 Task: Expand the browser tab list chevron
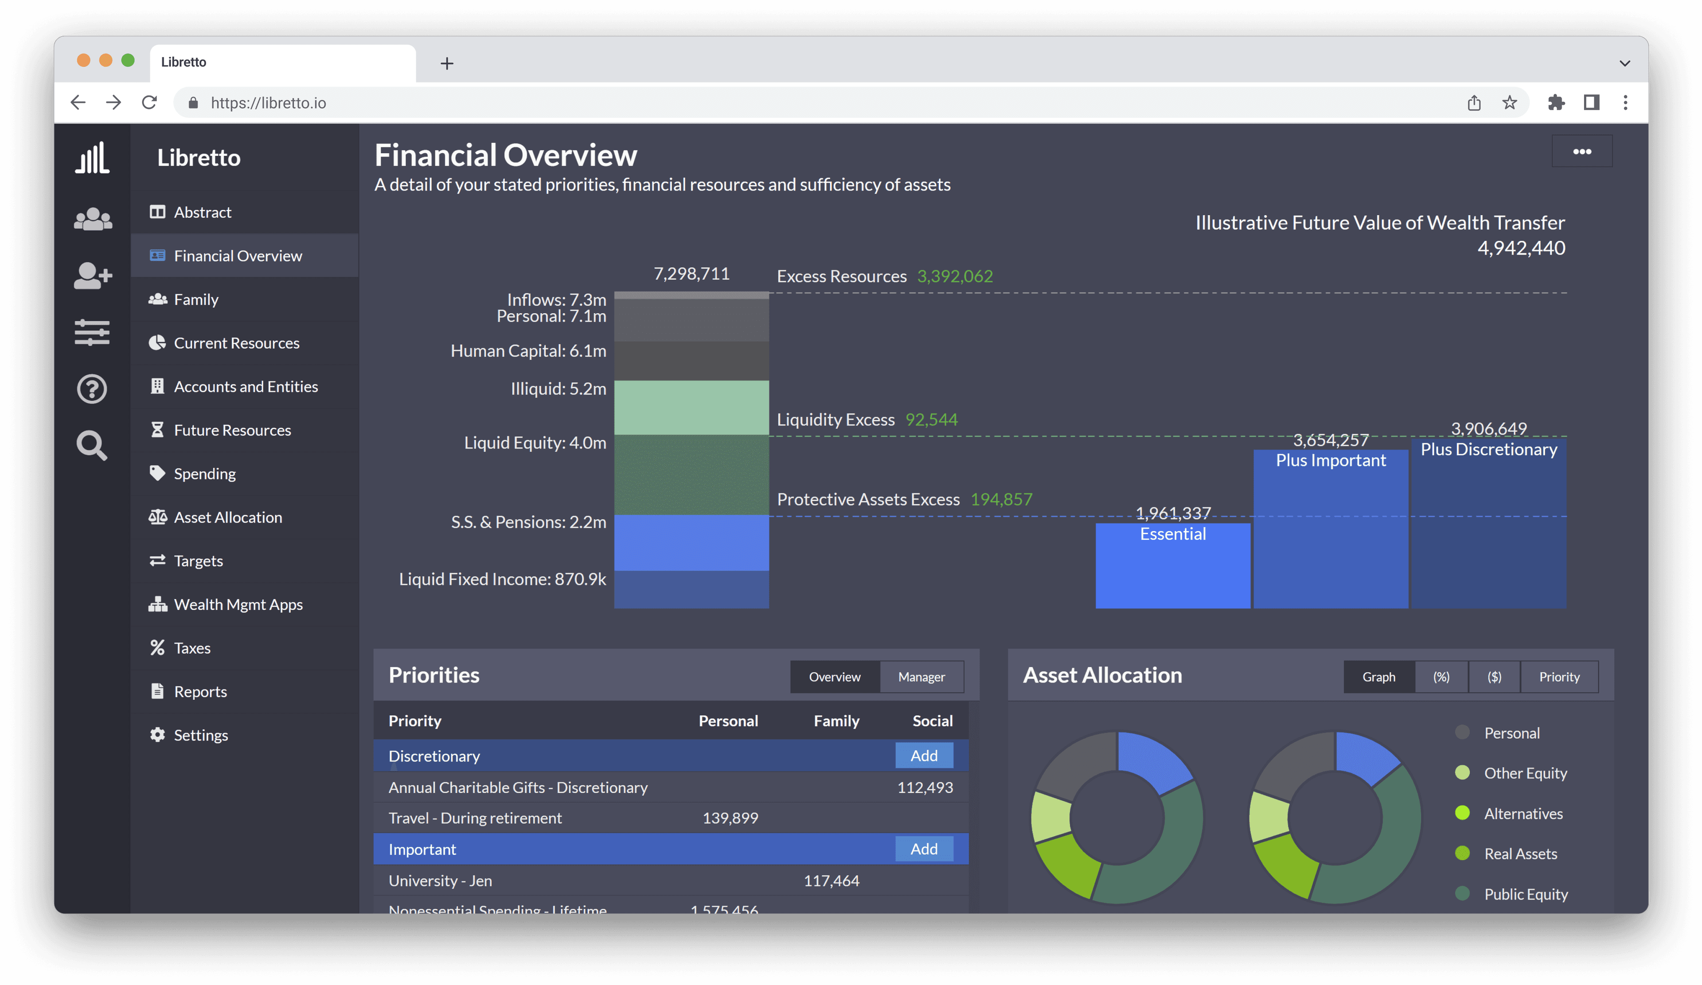click(1625, 63)
